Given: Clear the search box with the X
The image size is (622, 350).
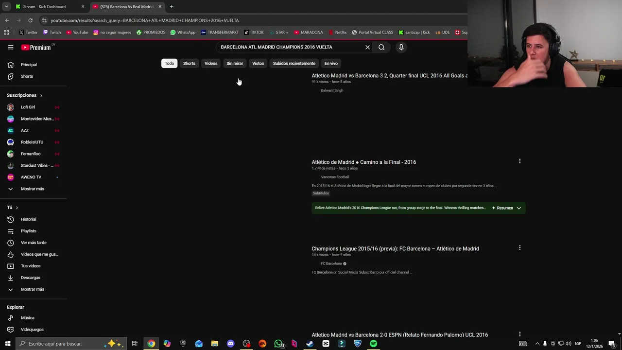Looking at the screenshot, I should pyautogui.click(x=367, y=47).
